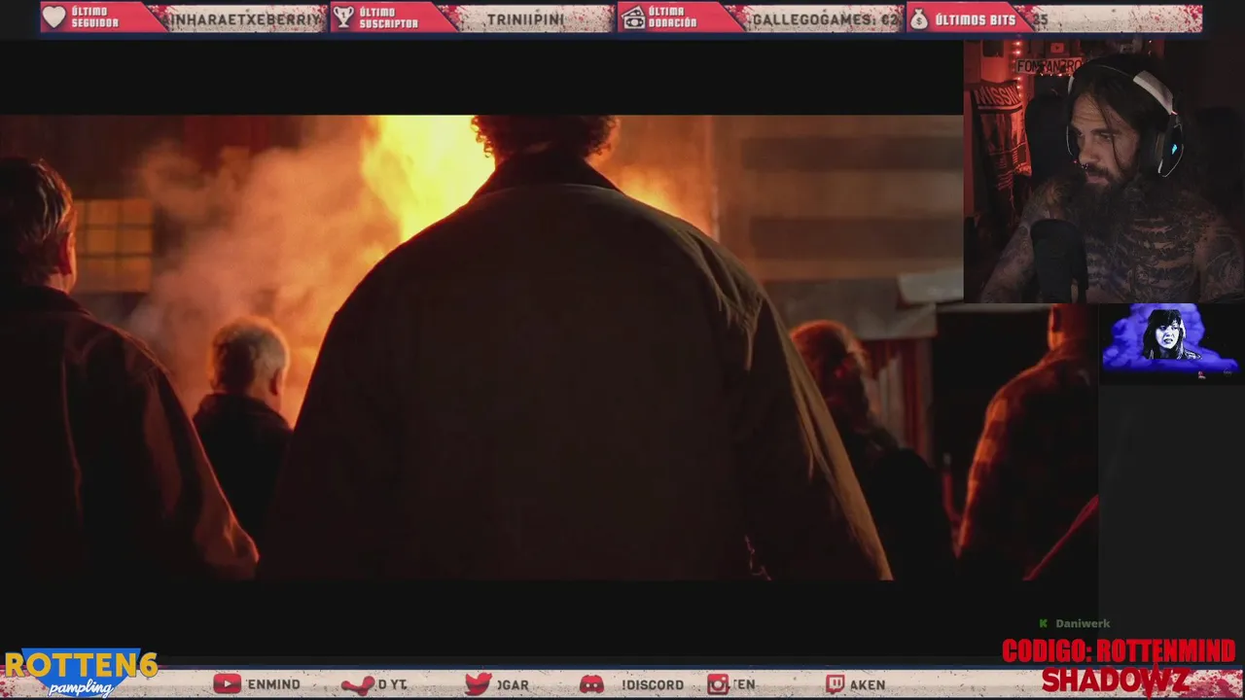The width and height of the screenshot is (1245, 700).
Task: Click the último seguidor name INHARAETXEBERRIY
Action: coord(244,18)
